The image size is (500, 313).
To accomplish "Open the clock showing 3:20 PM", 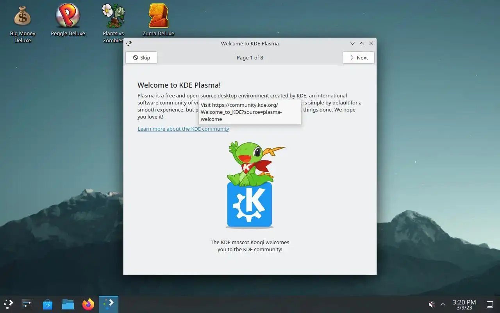I will (464, 304).
